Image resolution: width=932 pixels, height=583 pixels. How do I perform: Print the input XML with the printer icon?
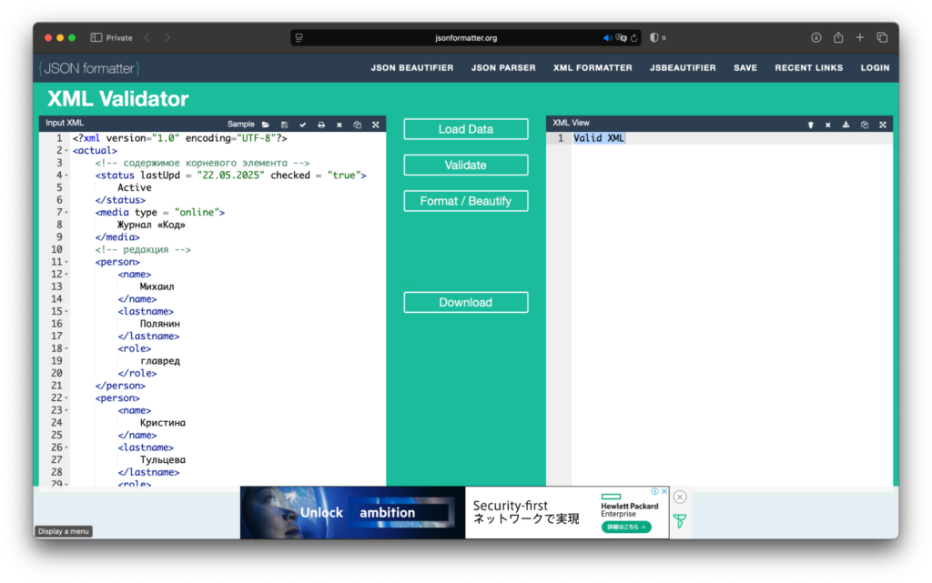321,125
